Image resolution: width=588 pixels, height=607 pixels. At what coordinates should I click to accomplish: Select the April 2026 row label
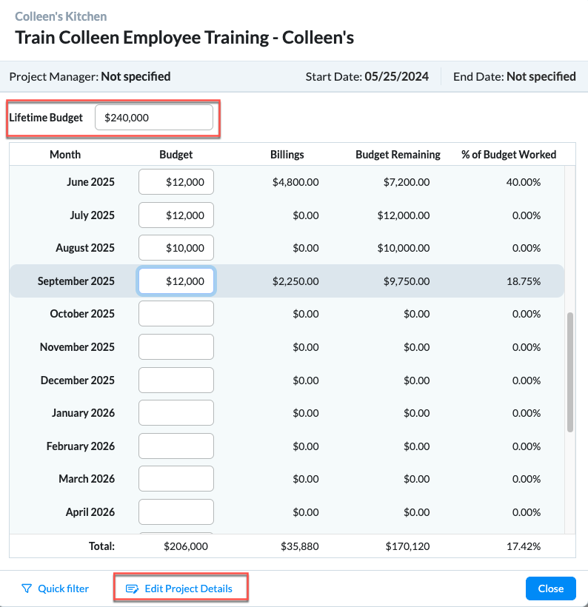pyautogui.click(x=90, y=512)
